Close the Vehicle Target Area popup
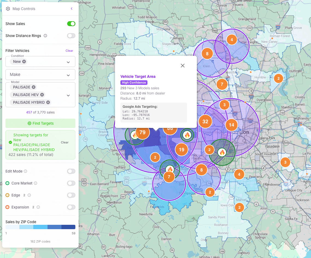 (182, 66)
